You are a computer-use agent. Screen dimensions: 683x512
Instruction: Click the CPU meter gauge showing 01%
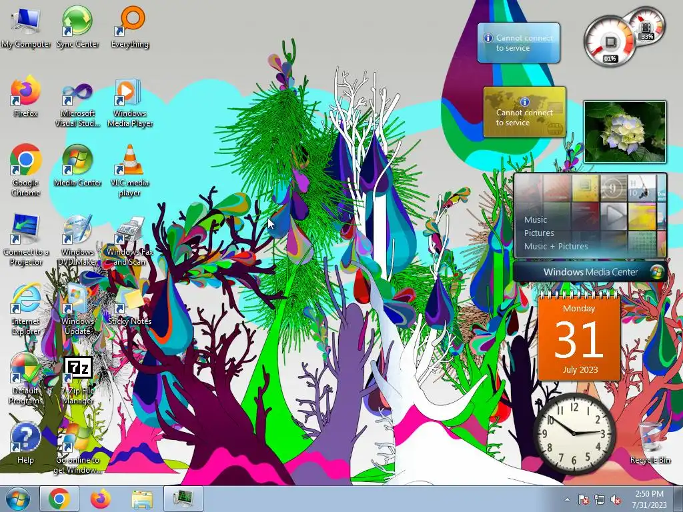click(x=608, y=42)
